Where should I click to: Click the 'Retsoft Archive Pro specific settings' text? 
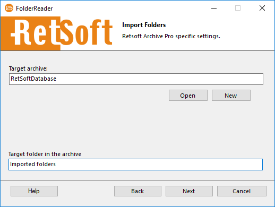[x=171, y=36]
